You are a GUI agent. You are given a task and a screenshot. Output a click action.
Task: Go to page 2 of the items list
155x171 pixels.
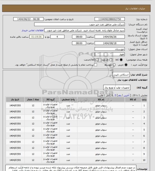pos(115,95)
